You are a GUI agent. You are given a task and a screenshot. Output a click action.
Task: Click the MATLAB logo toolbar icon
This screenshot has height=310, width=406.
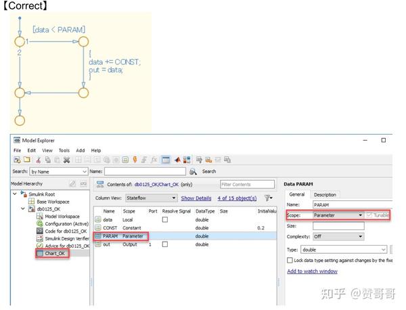pos(177,160)
